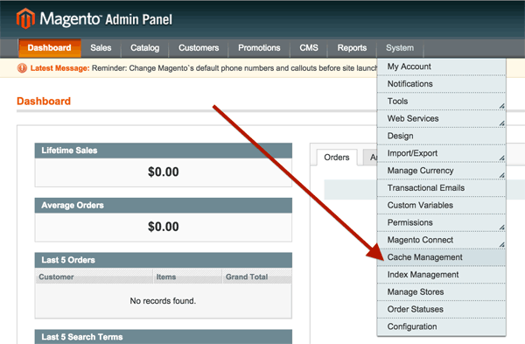Click the Grand Total column header
The width and height of the screenshot is (525, 344).
point(256,277)
